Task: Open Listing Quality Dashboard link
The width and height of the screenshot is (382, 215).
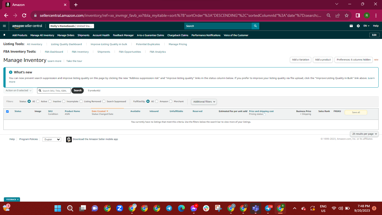Action: click(x=66, y=44)
